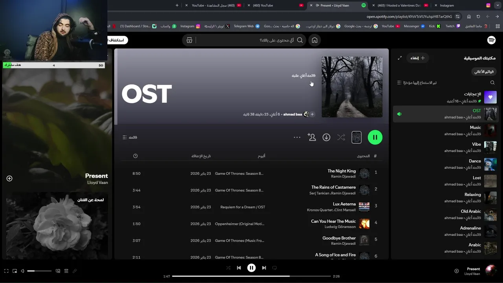Open the play queue icon
The height and width of the screenshot is (283, 503).
(66, 271)
